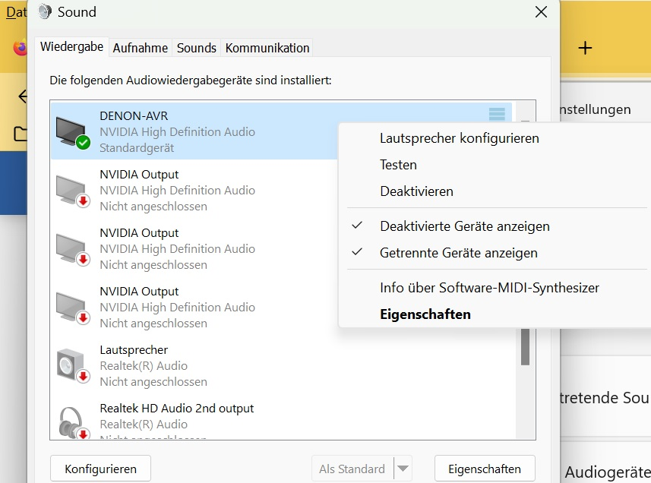Switch to the Kommunikation tab

click(267, 48)
